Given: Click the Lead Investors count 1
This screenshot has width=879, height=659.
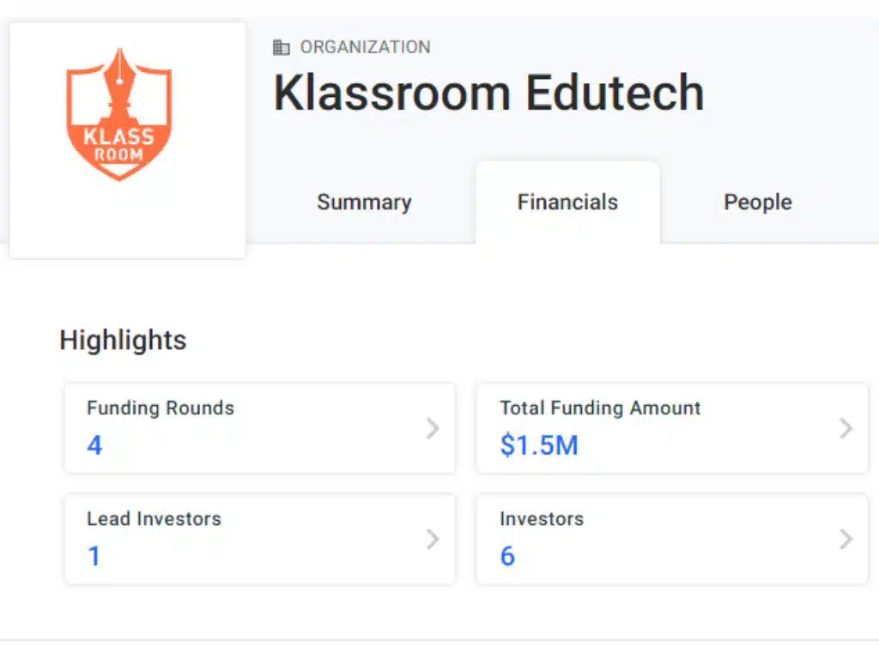Looking at the screenshot, I should (94, 556).
